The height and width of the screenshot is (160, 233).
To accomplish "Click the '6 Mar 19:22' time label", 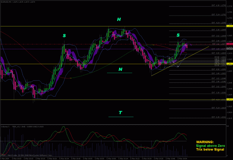I will (x=135, y=159).
